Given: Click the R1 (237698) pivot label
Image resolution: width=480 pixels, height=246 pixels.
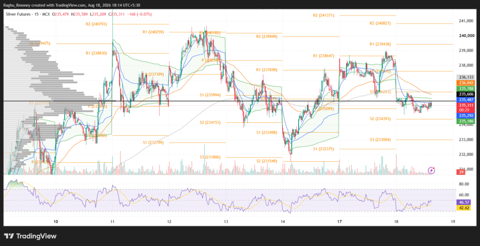Looking at the screenshot, I should coord(267,70).
